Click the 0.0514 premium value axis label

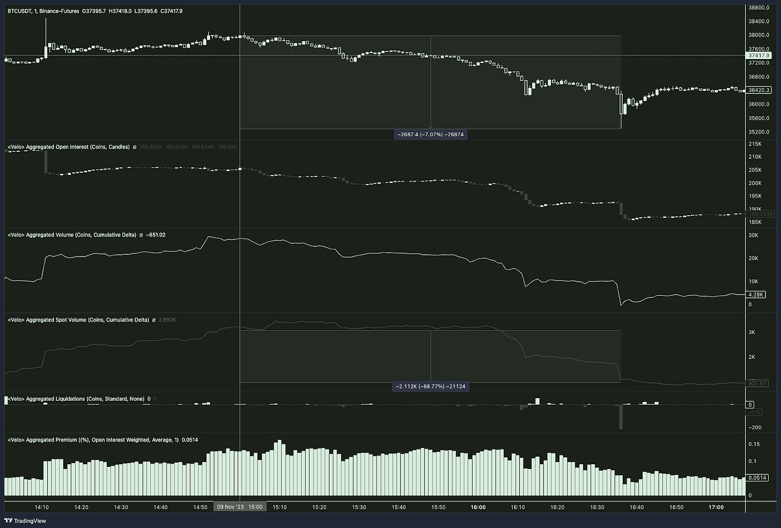(x=757, y=478)
